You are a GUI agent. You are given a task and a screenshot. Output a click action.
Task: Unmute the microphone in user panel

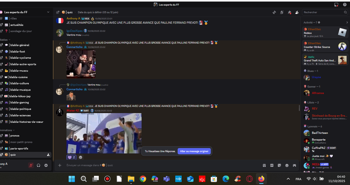(x=31, y=166)
